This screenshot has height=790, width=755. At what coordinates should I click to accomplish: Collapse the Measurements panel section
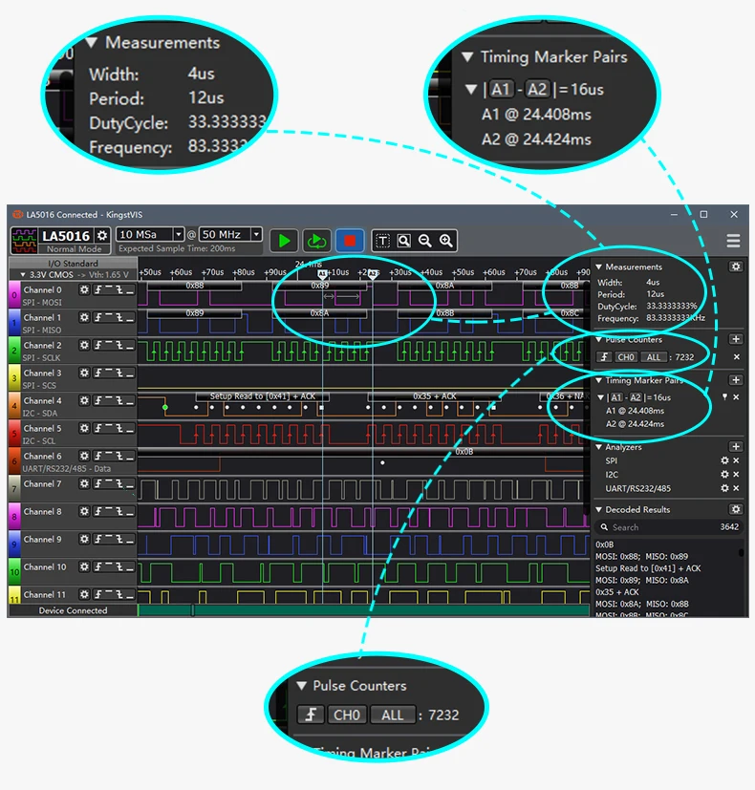[599, 267]
